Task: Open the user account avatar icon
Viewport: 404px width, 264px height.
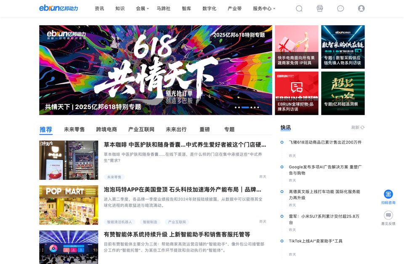Action: point(361,8)
